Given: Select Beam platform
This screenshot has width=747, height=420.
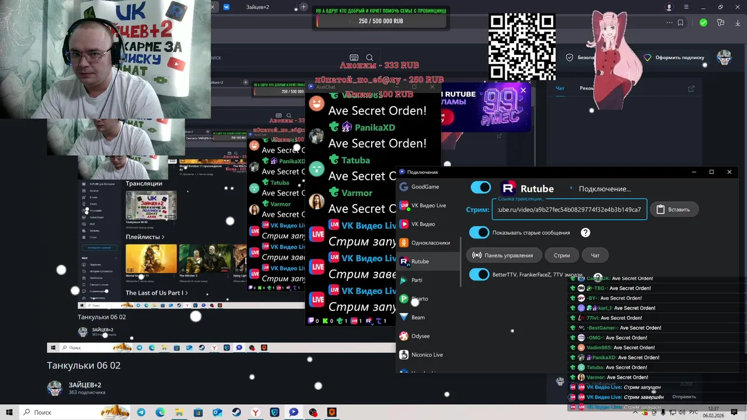Looking at the screenshot, I should pyautogui.click(x=428, y=317).
